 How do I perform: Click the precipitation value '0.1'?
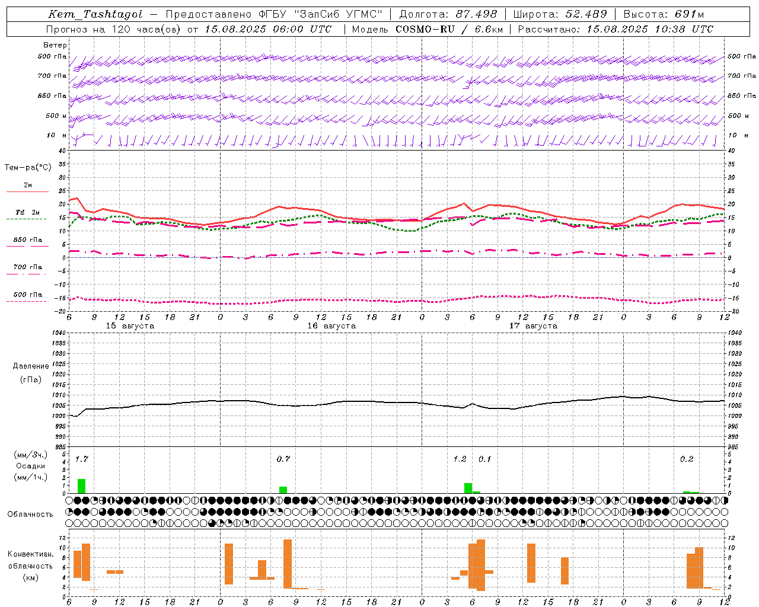(484, 459)
